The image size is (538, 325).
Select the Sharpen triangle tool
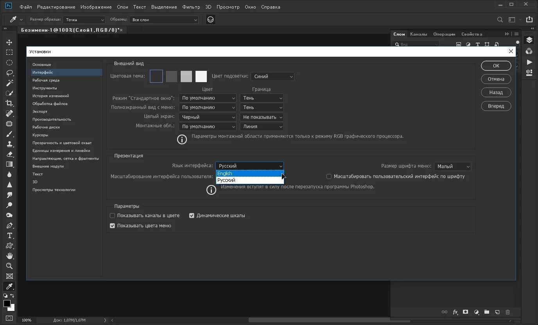pos(9,185)
